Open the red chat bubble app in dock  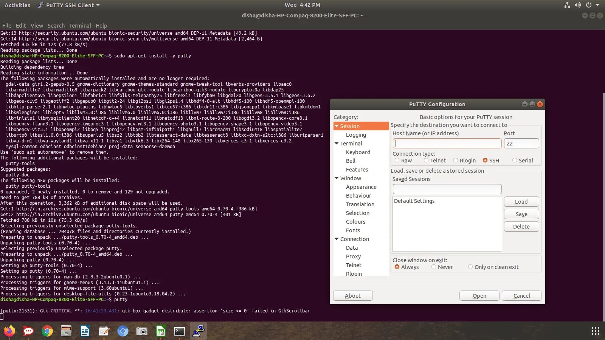28,331
